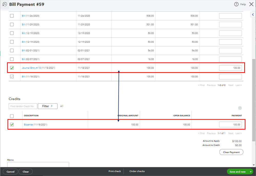Screen dimensions: 256x176
Task: Click Previous in bills pagination 1-8 of 8
Action: point(211,85)
